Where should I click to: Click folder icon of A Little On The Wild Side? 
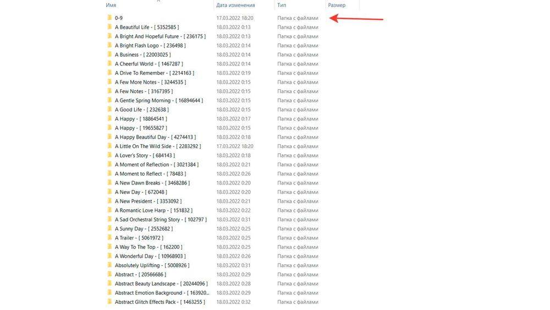tap(109, 146)
